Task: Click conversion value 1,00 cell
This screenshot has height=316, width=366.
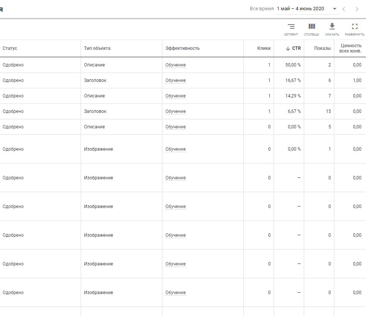Action: [x=357, y=80]
